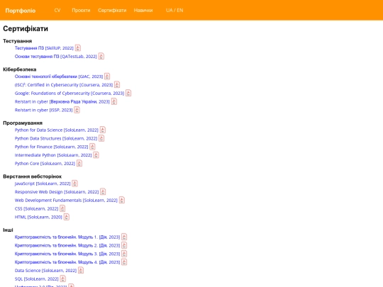The image size is (383, 287).
Task: Open PDF icon beside Responsive Web Design
Action: pyautogui.click(x=103, y=192)
